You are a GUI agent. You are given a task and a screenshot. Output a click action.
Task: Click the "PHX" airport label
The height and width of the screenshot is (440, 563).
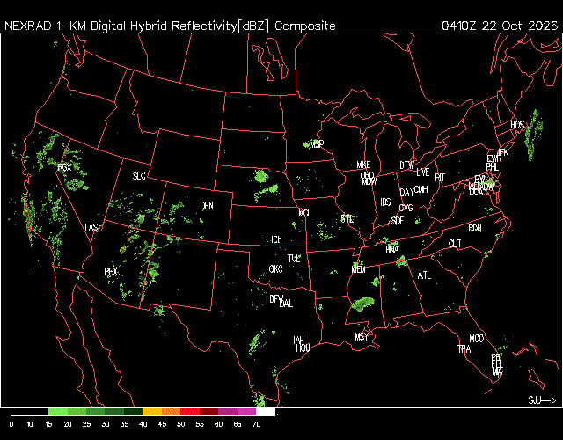[x=111, y=272]
